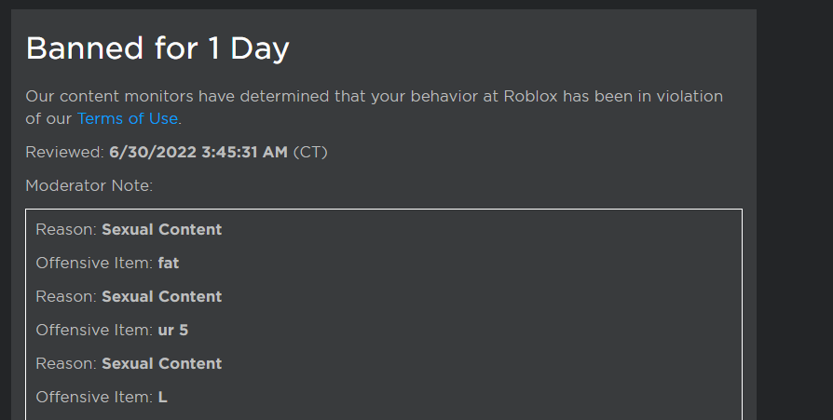
Task: Click the "(CT)" timezone text
Action: (x=310, y=152)
